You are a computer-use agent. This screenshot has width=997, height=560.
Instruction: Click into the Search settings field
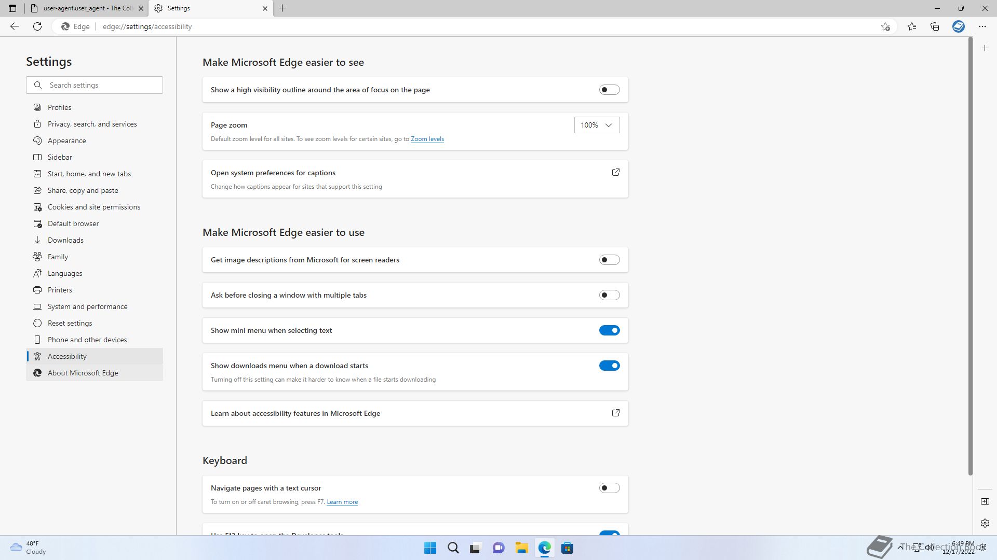pos(95,85)
